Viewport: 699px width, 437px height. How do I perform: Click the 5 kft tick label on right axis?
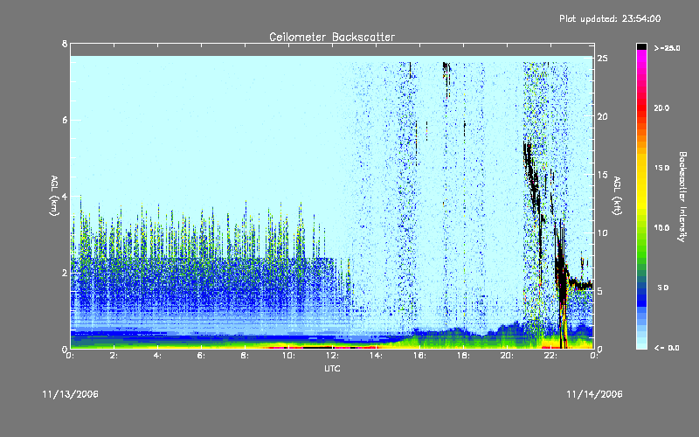[x=600, y=291]
